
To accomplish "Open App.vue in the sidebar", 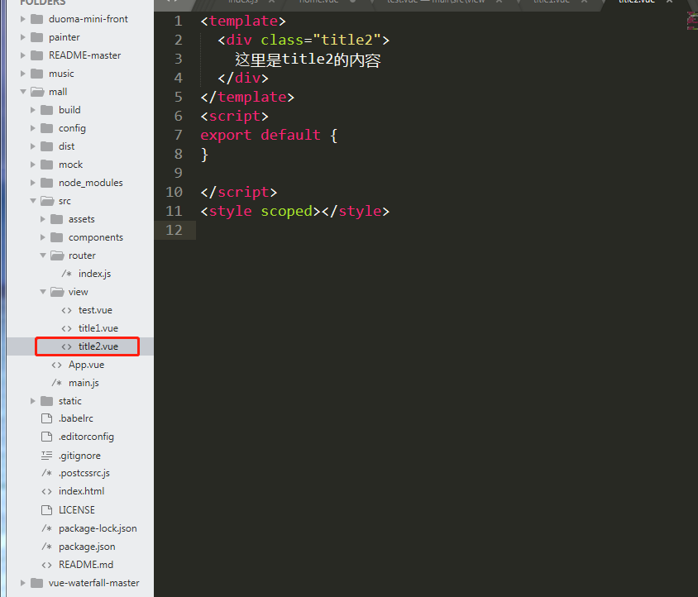I will pyautogui.click(x=86, y=365).
